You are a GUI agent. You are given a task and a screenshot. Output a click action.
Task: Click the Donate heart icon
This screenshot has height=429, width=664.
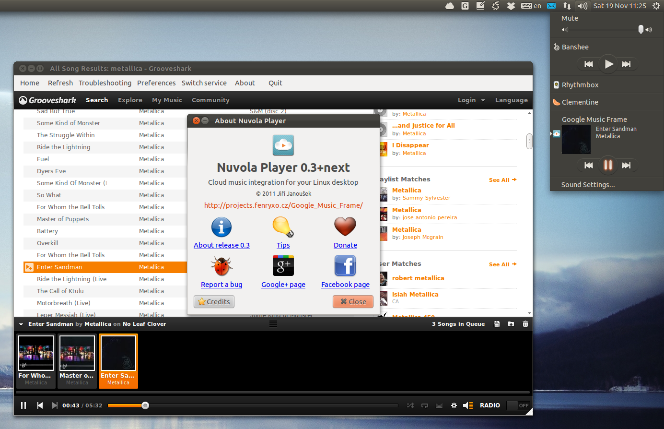[345, 226]
